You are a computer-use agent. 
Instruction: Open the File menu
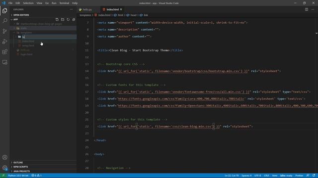(10, 3)
